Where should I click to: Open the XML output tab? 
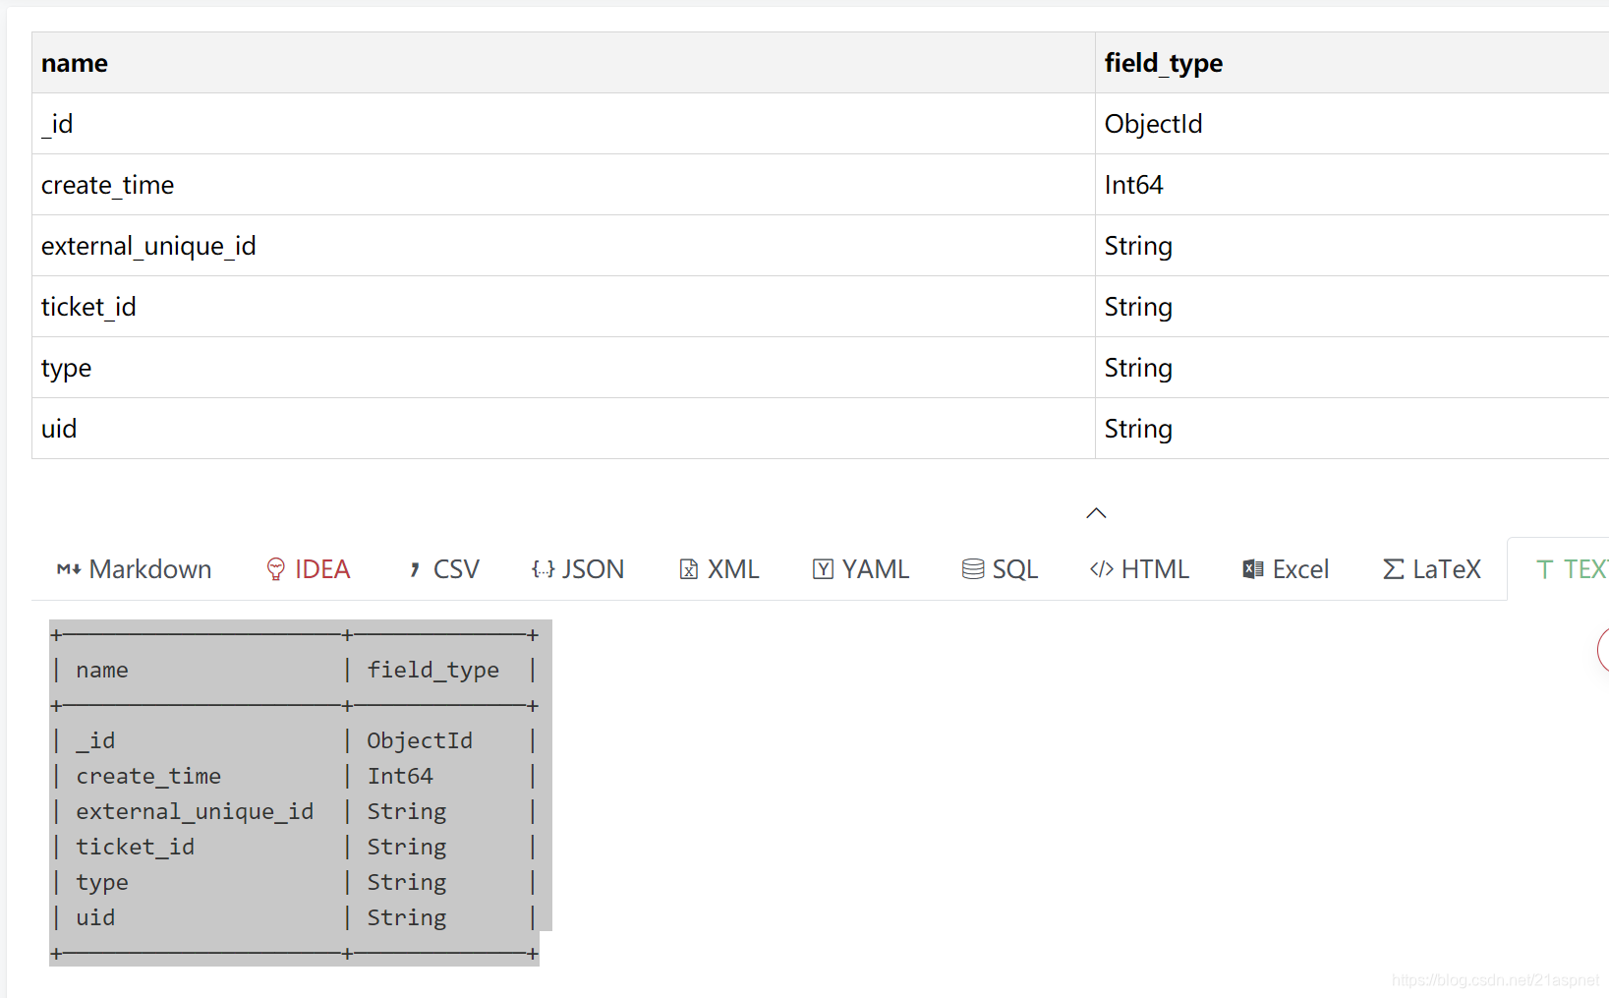pos(719,569)
